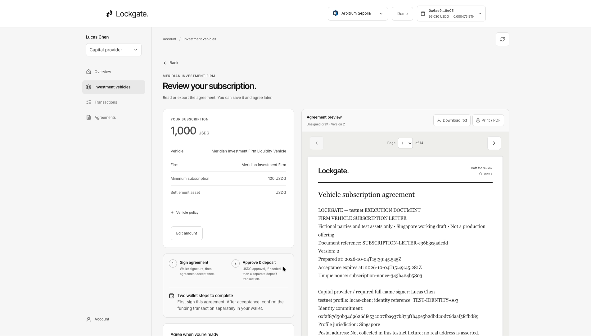Select Investment vehicles sidebar item

[x=114, y=87]
